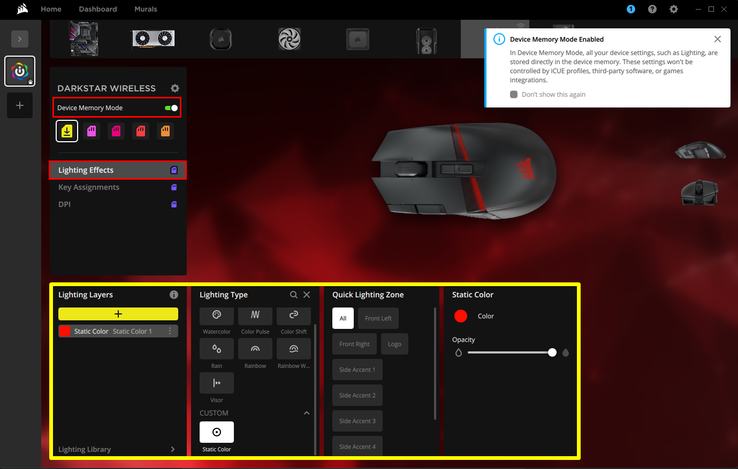This screenshot has height=469, width=738.
Task: Select the speaker device thumbnail
Action: (x=426, y=39)
